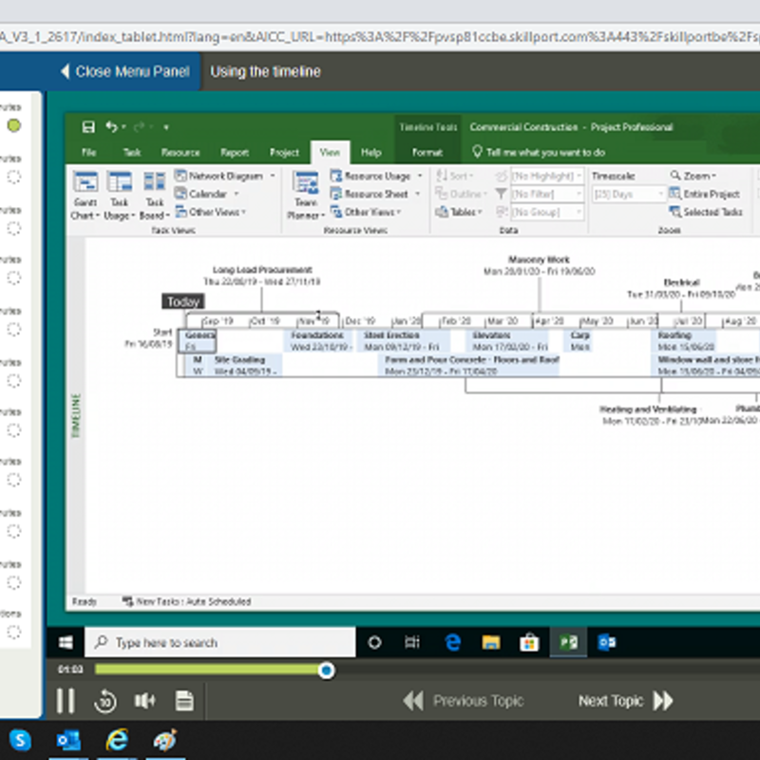Switch to the Timeline Tools Format tab
The width and height of the screenshot is (760, 760).
click(x=427, y=152)
